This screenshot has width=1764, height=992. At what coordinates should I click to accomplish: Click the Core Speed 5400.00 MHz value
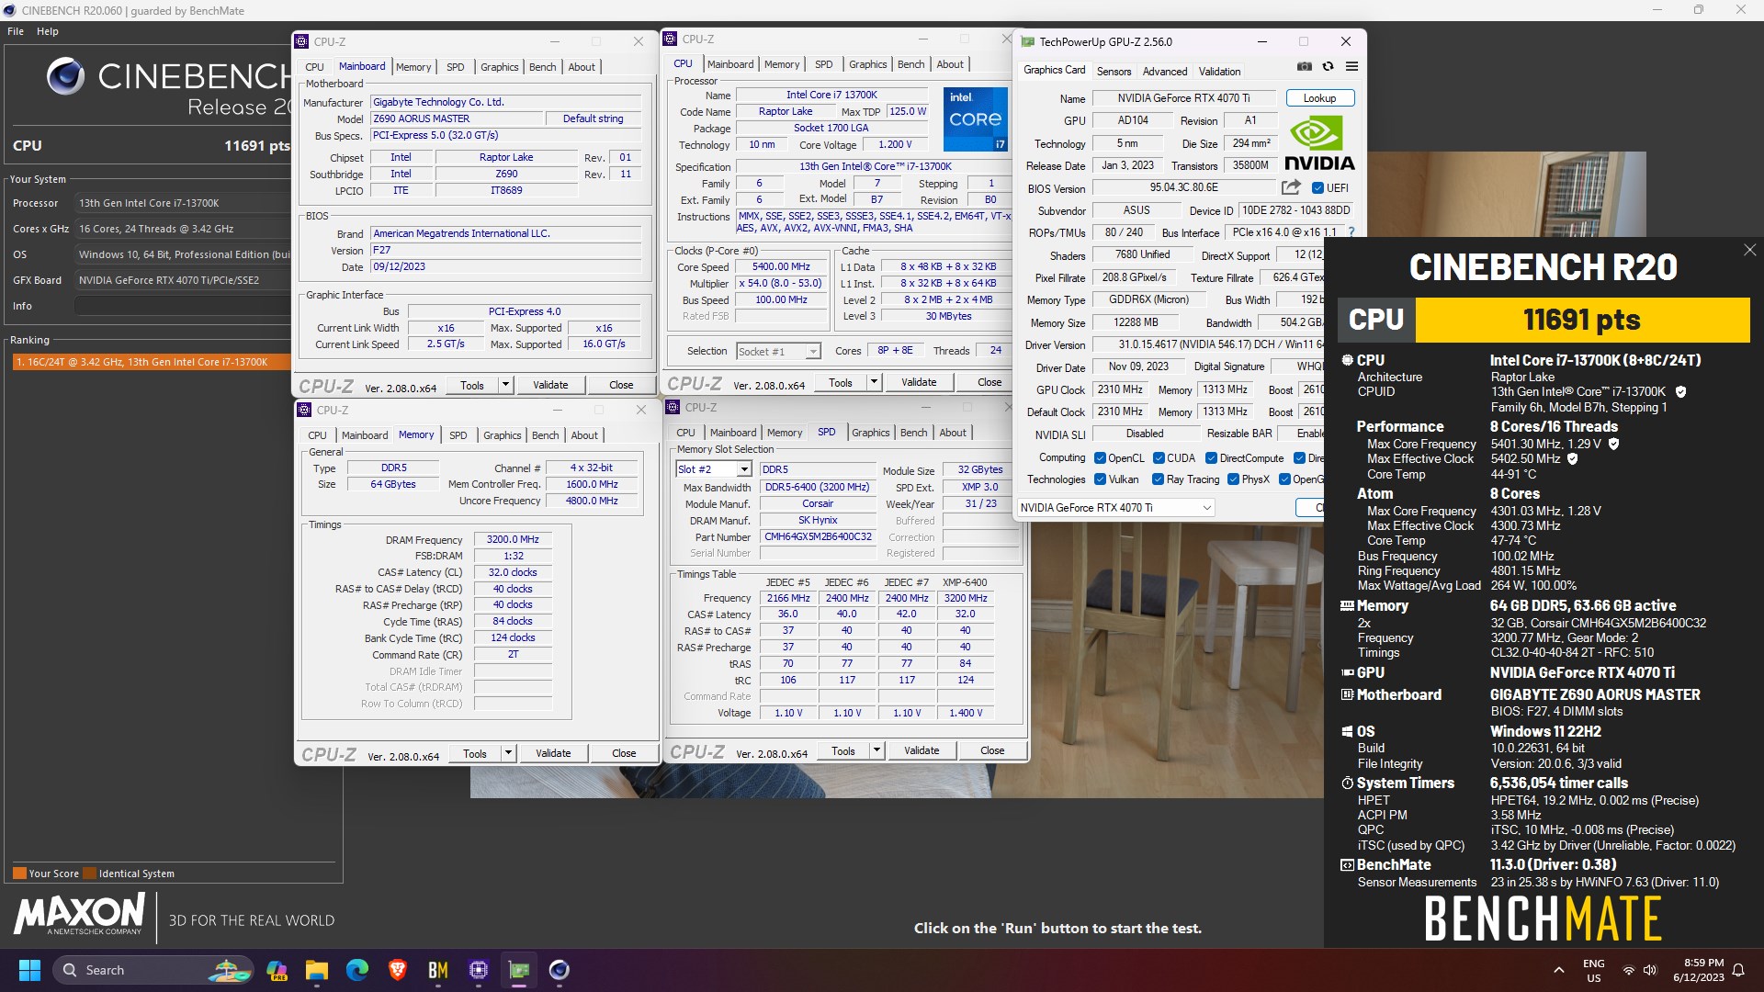pos(781,266)
